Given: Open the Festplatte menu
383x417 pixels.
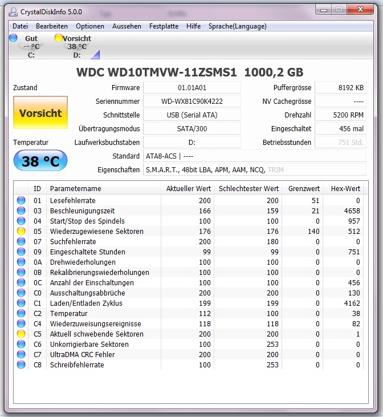Looking at the screenshot, I should (x=164, y=26).
